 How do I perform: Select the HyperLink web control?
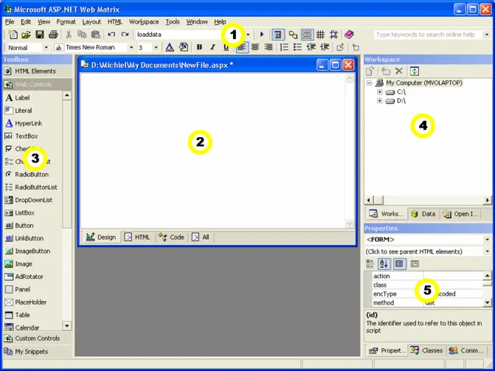32,123
